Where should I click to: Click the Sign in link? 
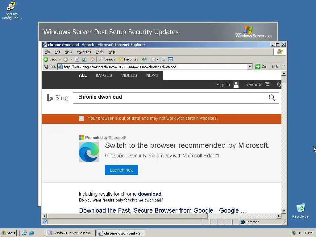[223, 85]
